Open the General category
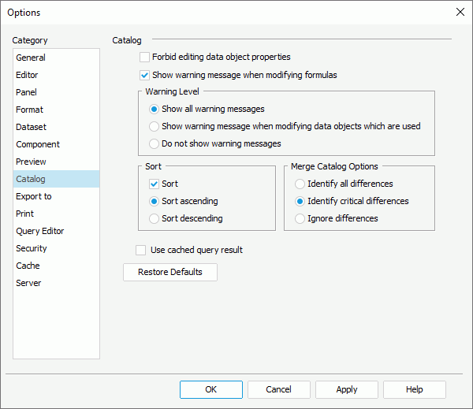This screenshot has width=473, height=409. 56,58
